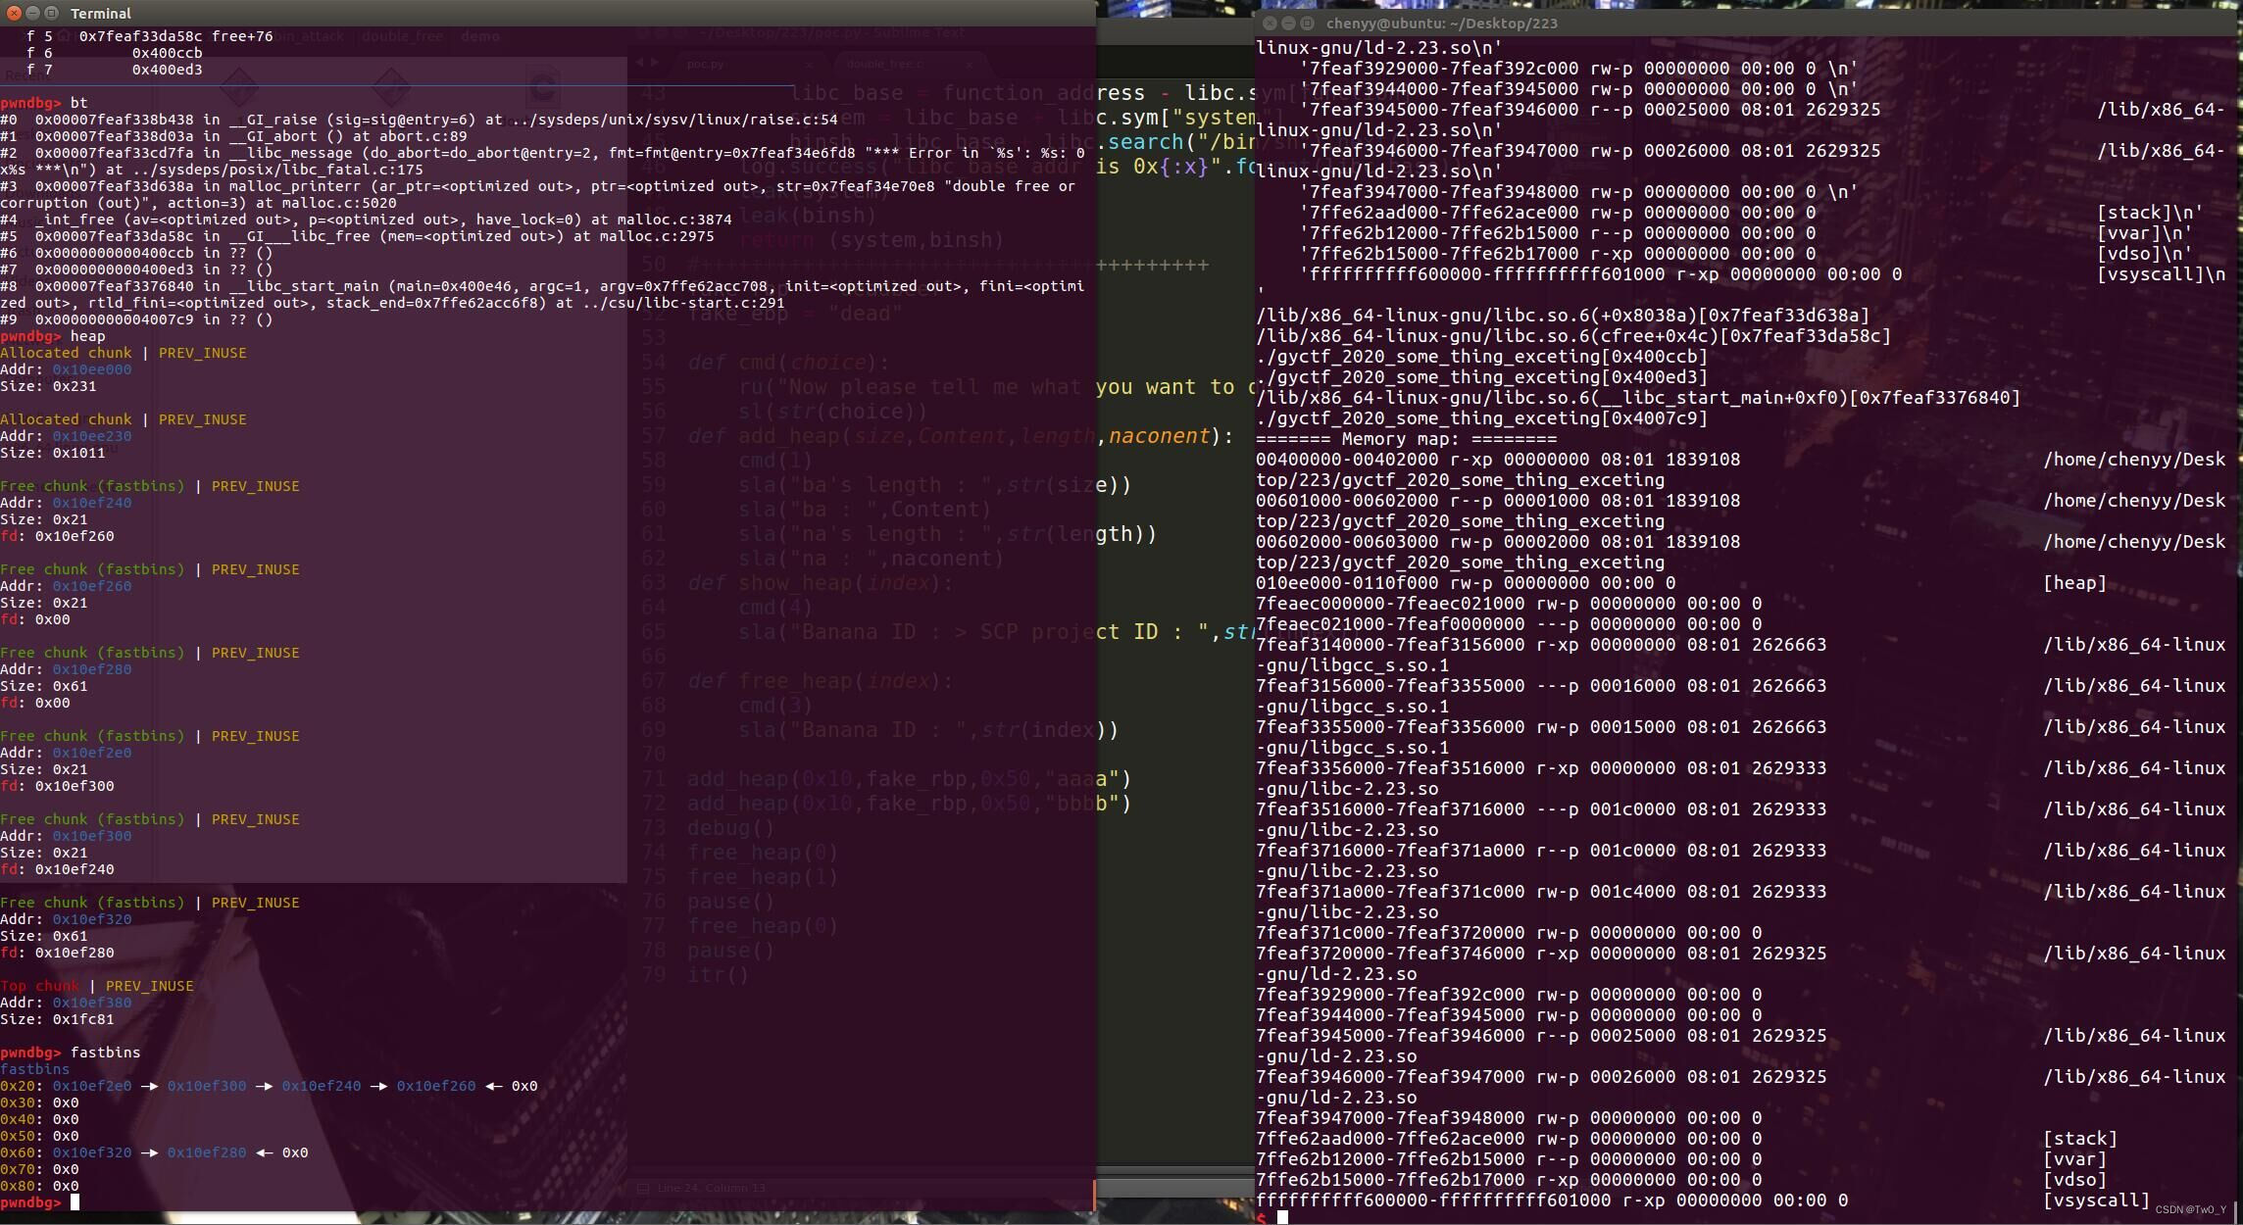
Task: Open Goto via the Line 24, Column 13 status
Action: (x=712, y=1187)
